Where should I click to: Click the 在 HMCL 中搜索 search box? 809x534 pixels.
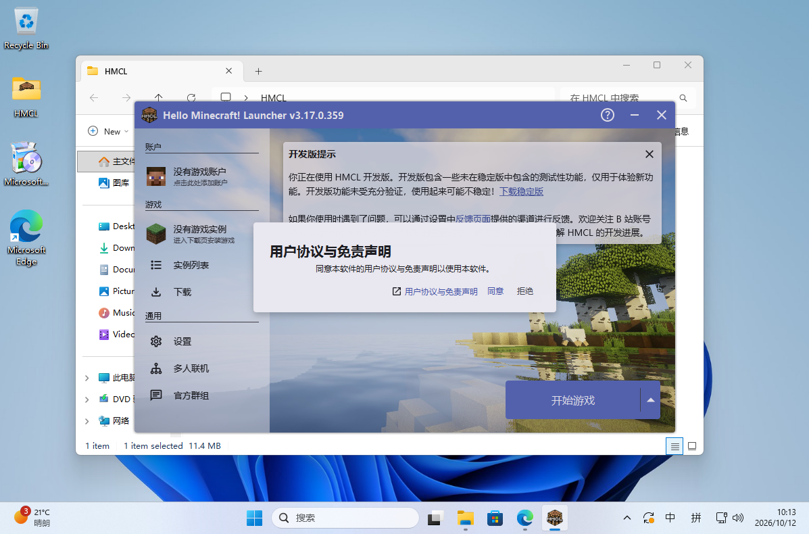[627, 97]
